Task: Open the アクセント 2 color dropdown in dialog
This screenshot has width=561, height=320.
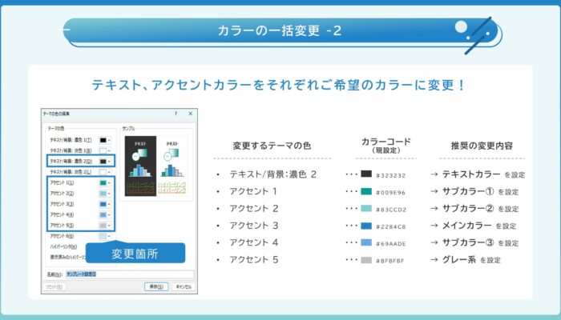Action: [105, 194]
